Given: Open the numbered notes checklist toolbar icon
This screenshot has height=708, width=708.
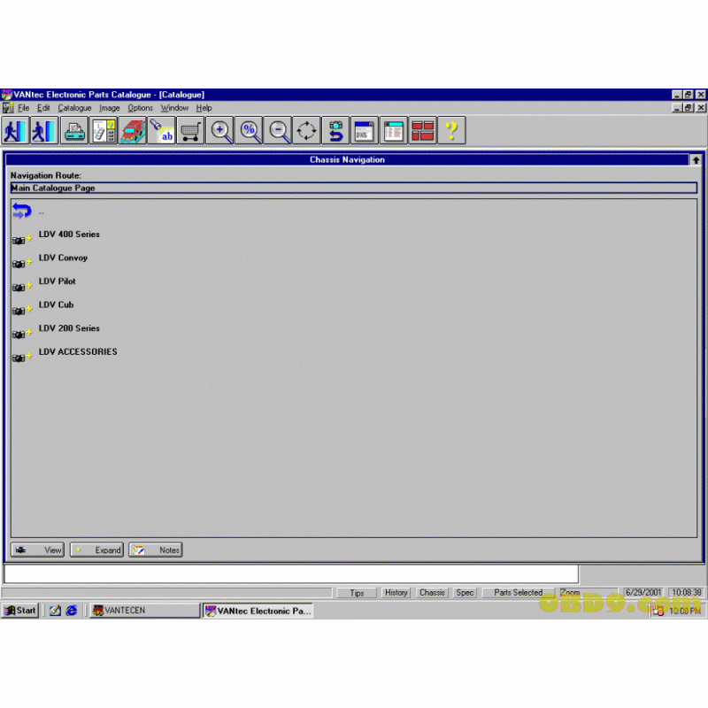Looking at the screenshot, I should (x=104, y=131).
